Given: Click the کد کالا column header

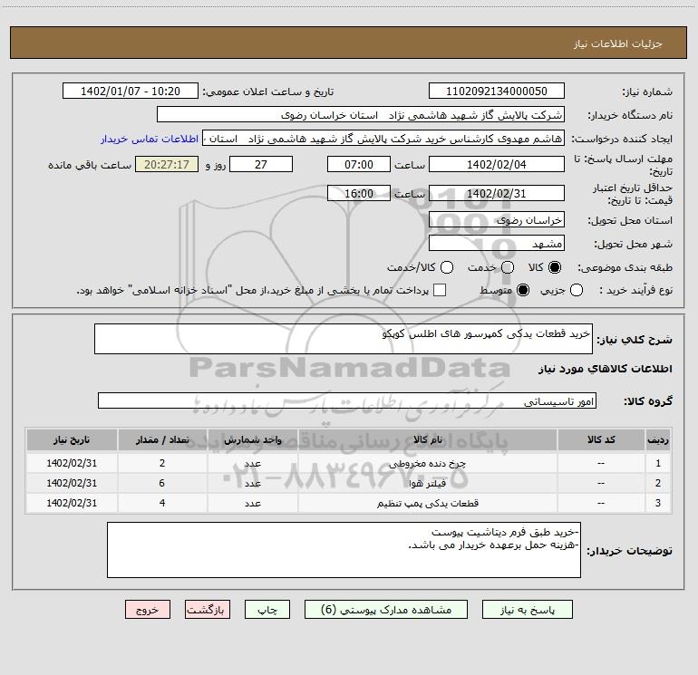Looking at the screenshot, I should click(x=601, y=439).
